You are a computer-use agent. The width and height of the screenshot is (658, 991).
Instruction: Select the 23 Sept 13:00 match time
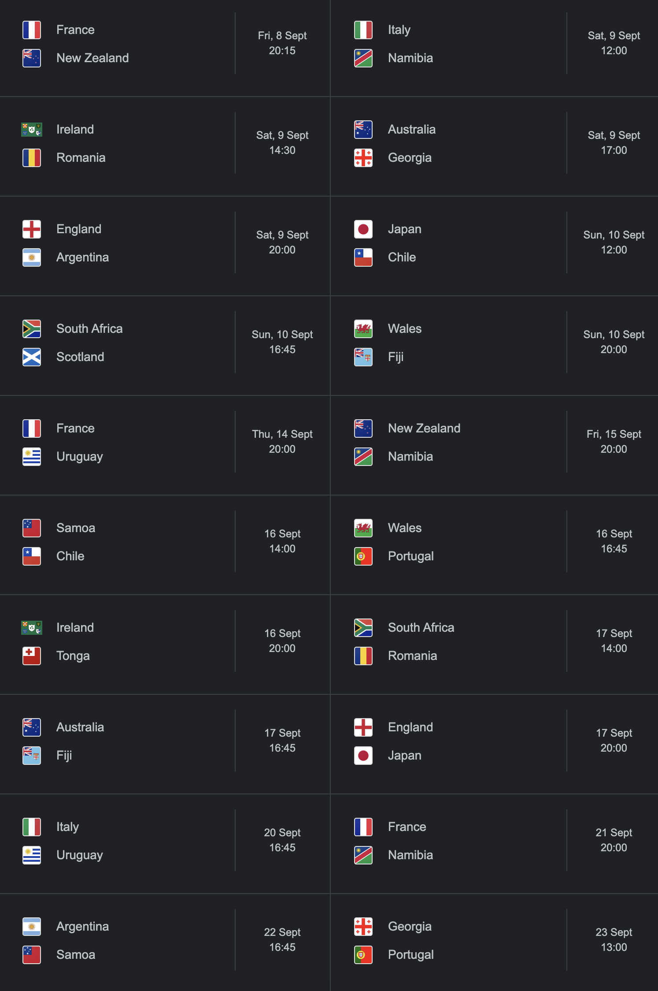click(614, 940)
